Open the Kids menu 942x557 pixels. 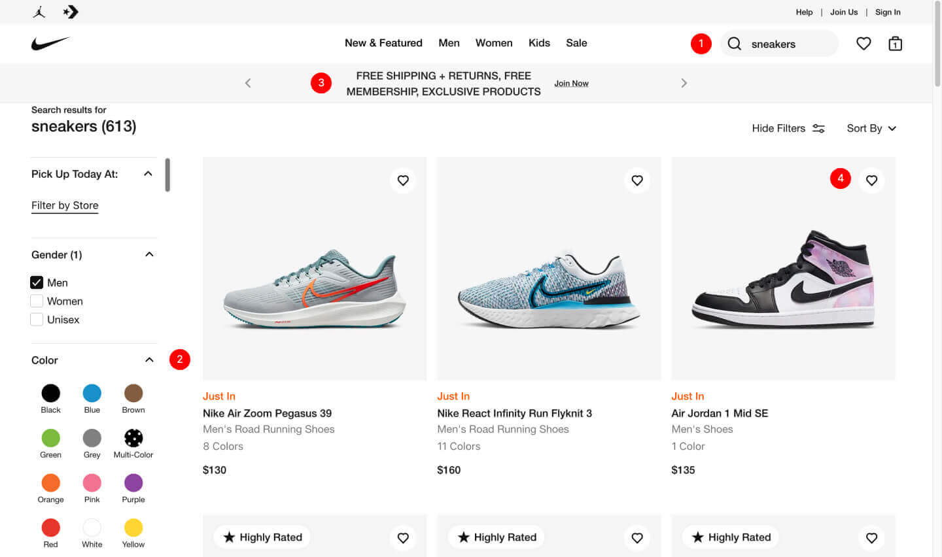pos(539,43)
